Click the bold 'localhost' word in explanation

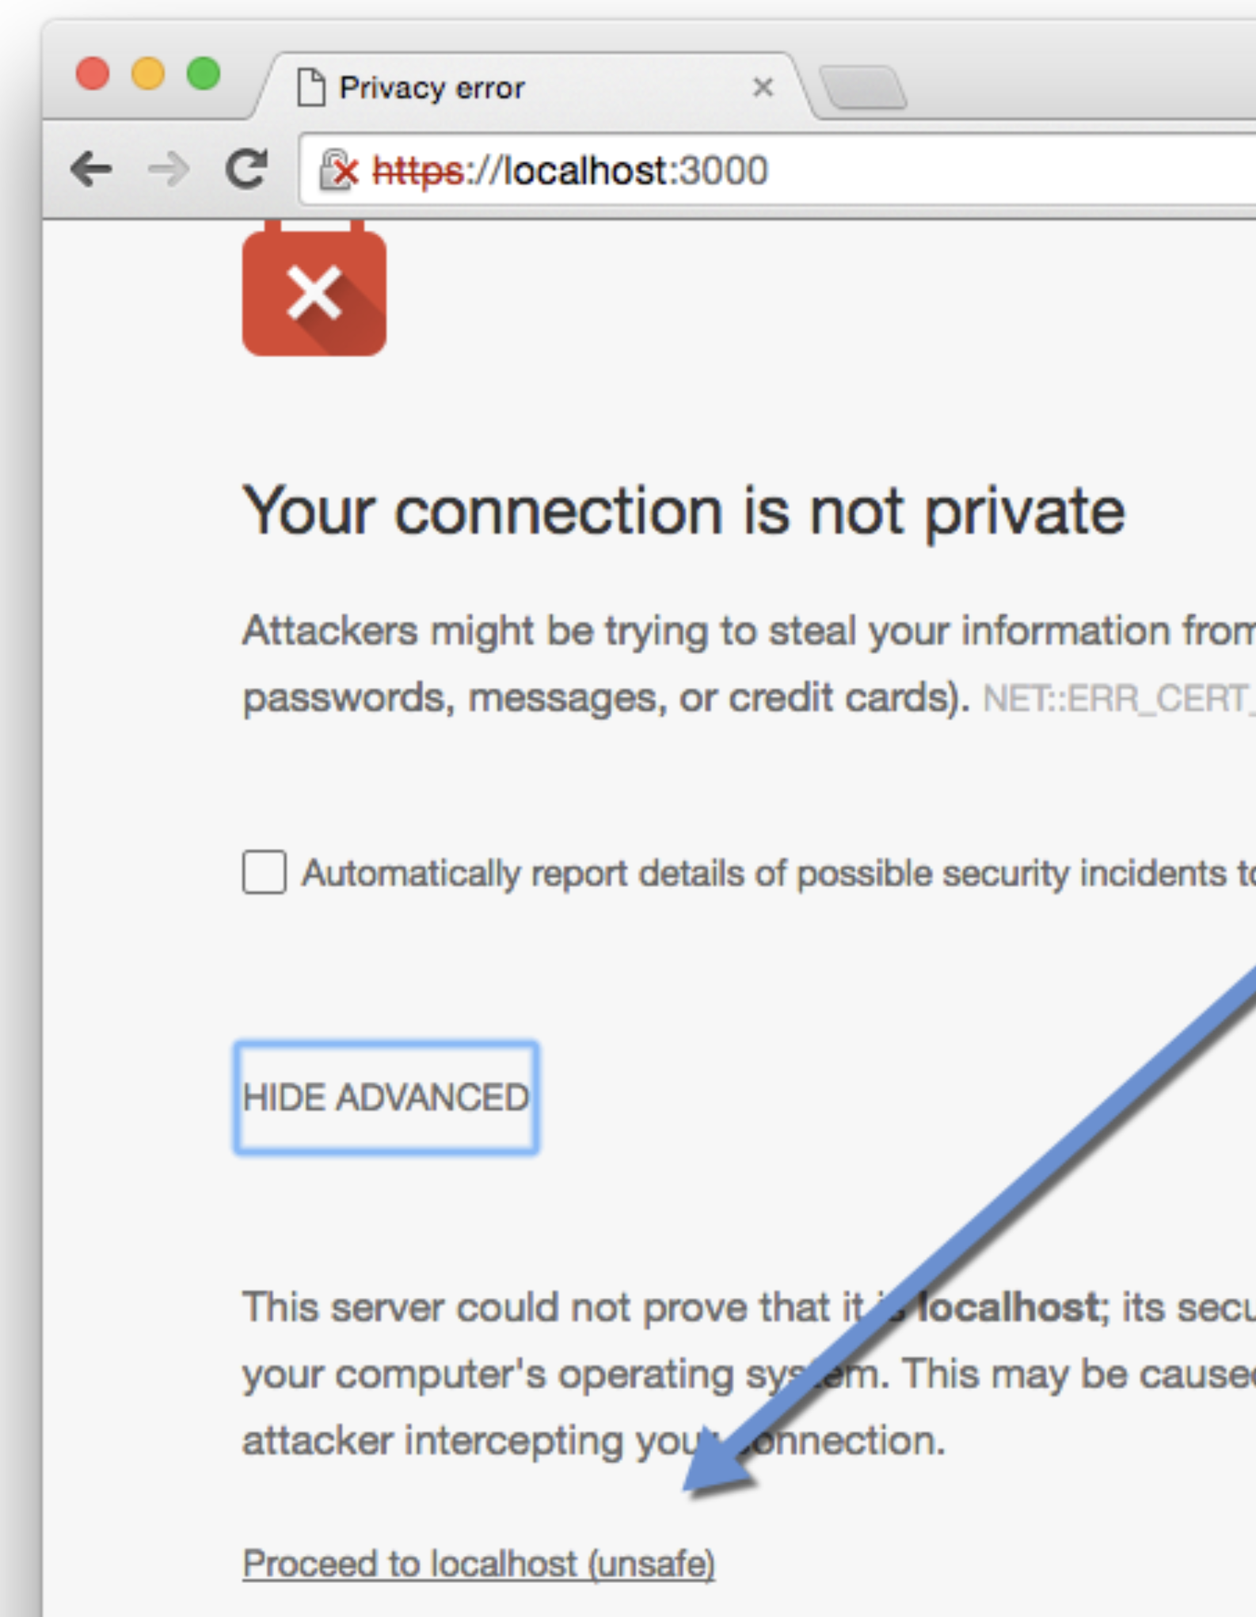(1007, 1307)
